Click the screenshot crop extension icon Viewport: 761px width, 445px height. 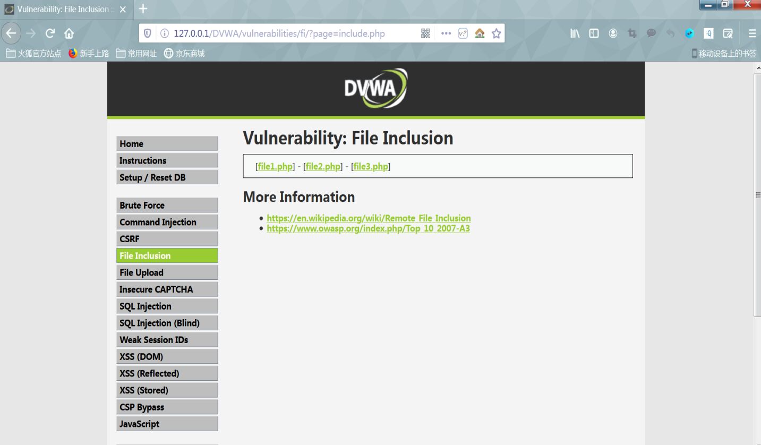pos(632,33)
